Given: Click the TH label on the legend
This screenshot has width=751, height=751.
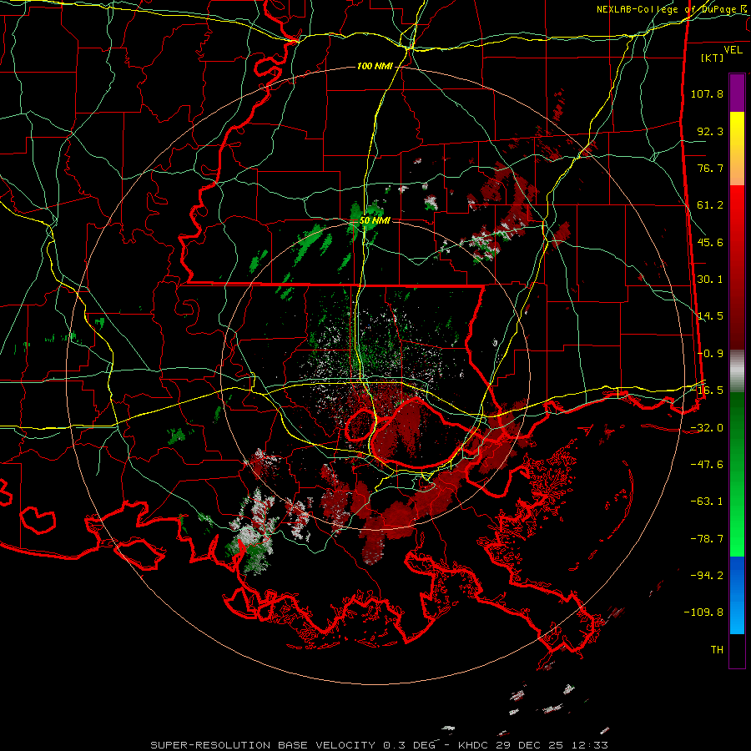Looking at the screenshot, I should 717,650.
